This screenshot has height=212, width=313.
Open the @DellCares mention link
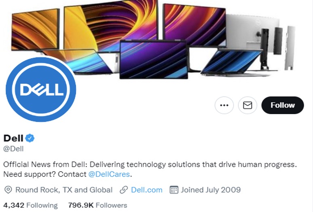click(x=109, y=174)
